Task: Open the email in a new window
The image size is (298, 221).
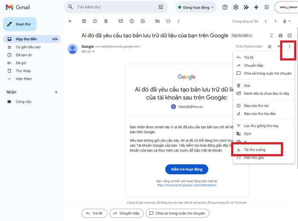Action: [x=290, y=35]
